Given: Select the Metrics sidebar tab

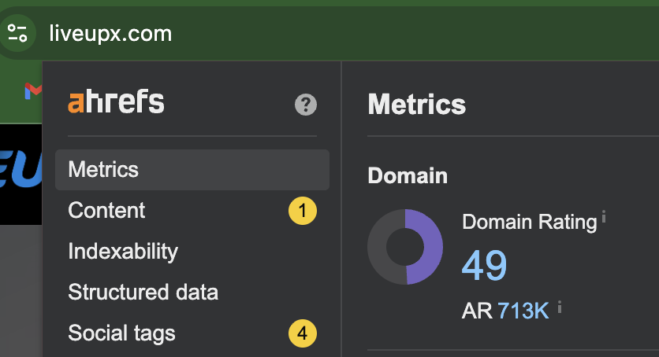Looking at the screenshot, I should (192, 170).
